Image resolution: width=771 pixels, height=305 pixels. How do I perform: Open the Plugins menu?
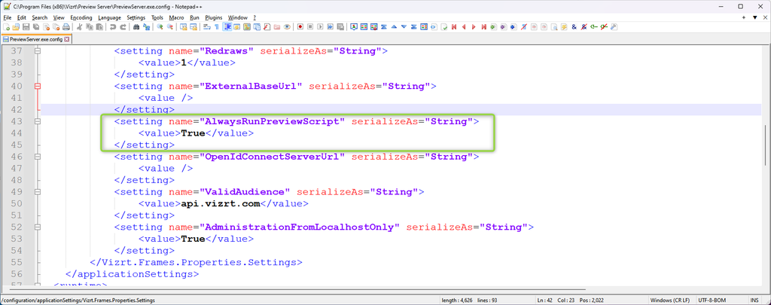(x=215, y=17)
